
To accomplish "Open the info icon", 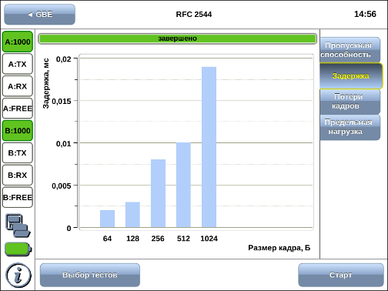I will point(18,276).
